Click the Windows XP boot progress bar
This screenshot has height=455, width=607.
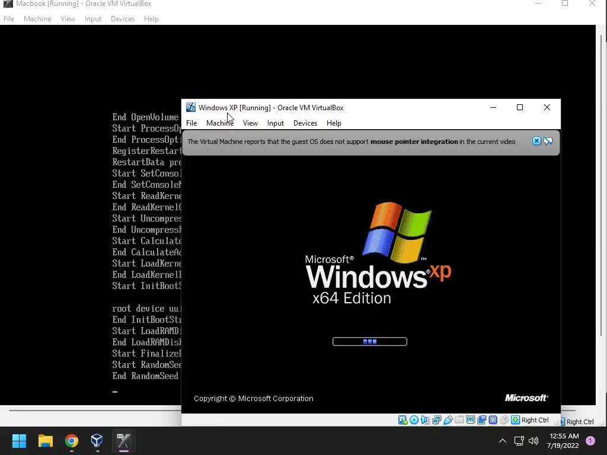click(x=370, y=342)
